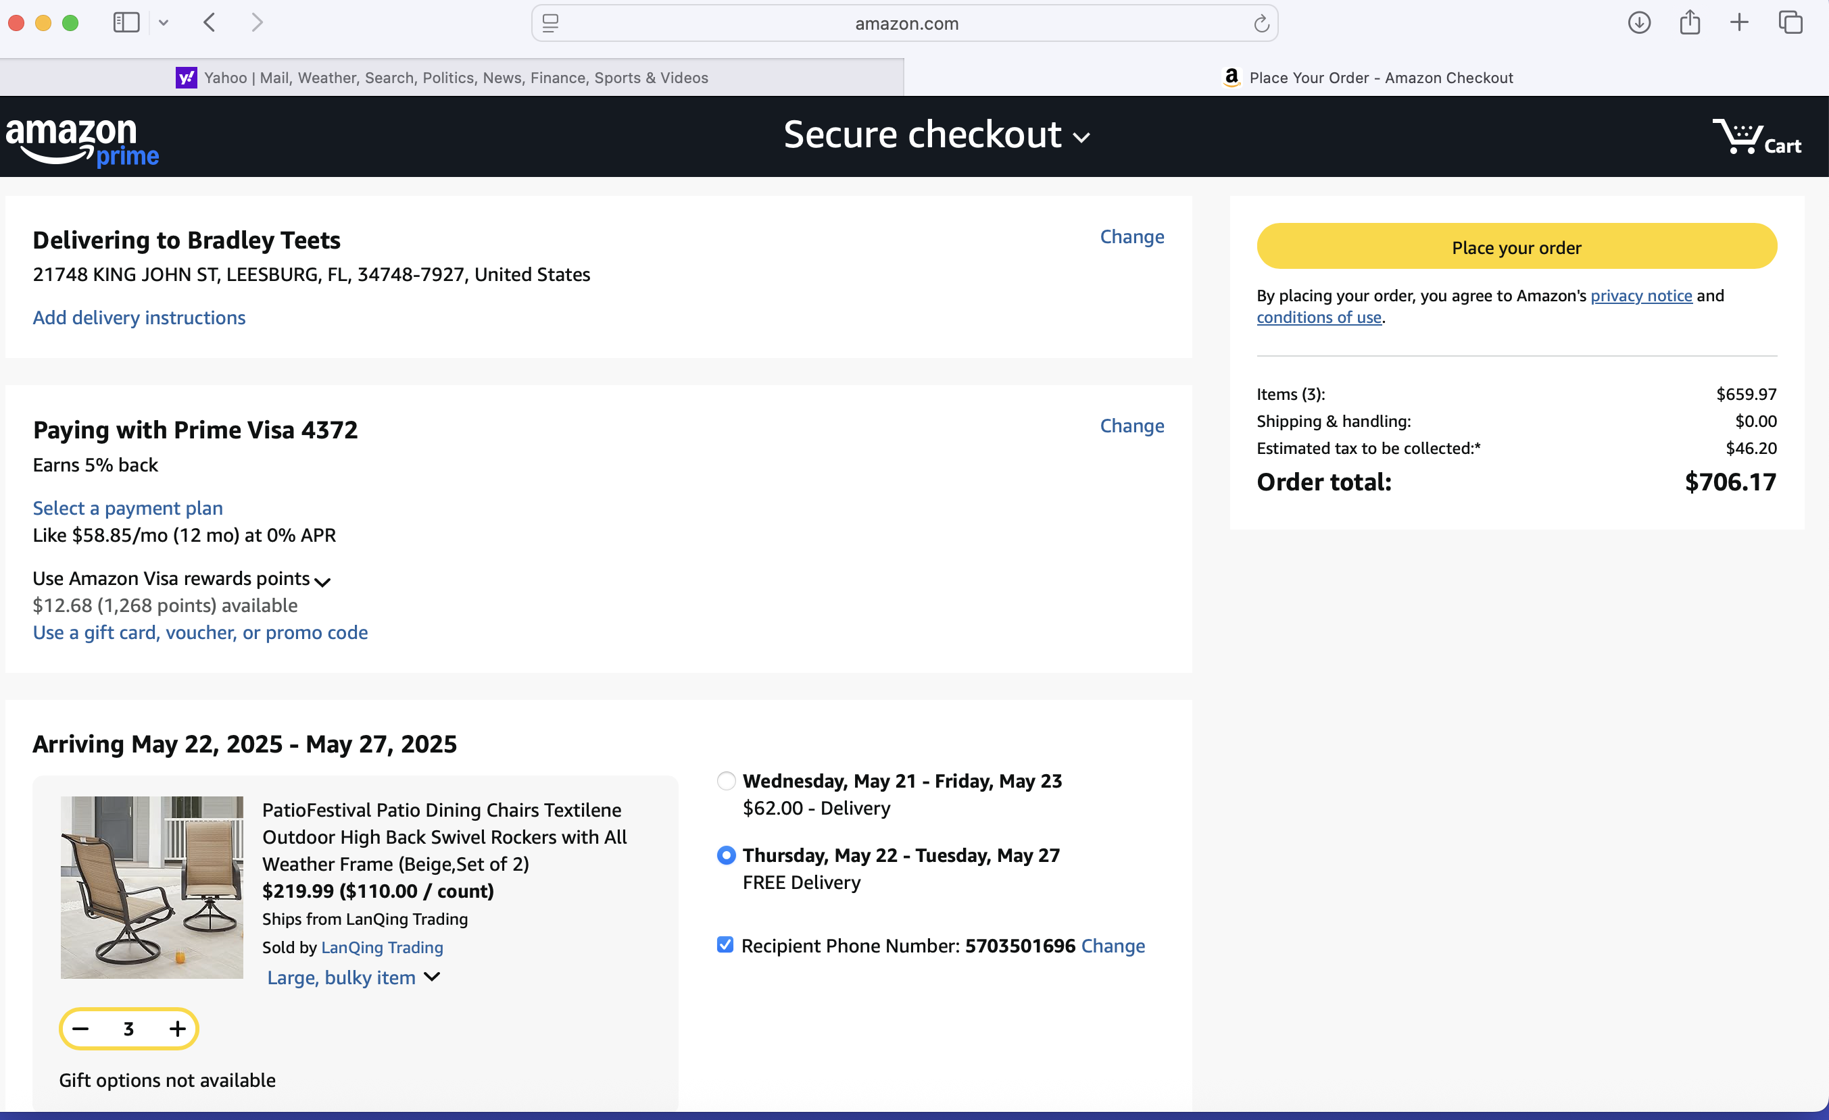Screen dimensions: 1829x1120
Task: Click the Share icon in toolbar
Action: [1690, 23]
